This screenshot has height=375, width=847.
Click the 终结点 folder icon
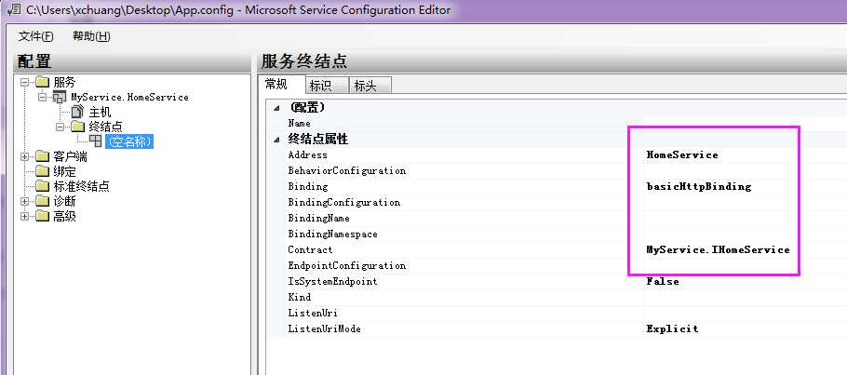coord(77,127)
